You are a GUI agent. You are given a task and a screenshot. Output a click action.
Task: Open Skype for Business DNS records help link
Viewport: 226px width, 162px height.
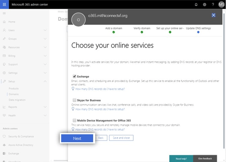[100, 109]
